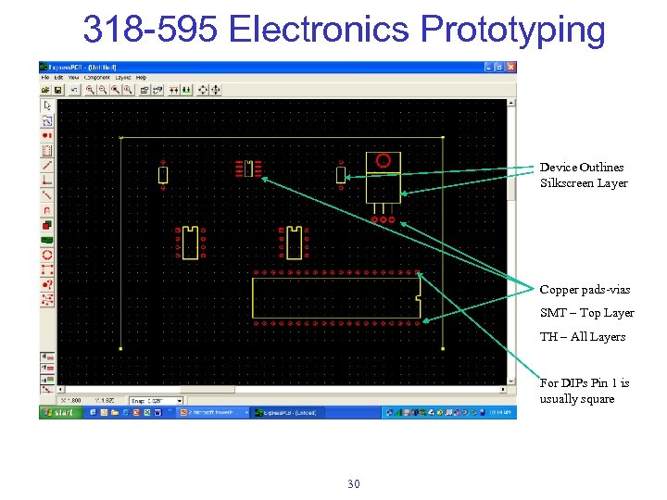Image resolution: width=667 pixels, height=500 pixels.
Task: Click the vertical scrollbar up arrow
Action: pos(510,103)
